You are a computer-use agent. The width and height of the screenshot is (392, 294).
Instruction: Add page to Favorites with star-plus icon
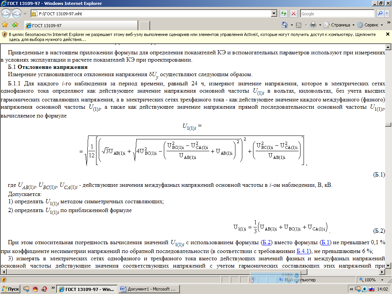(15, 24)
